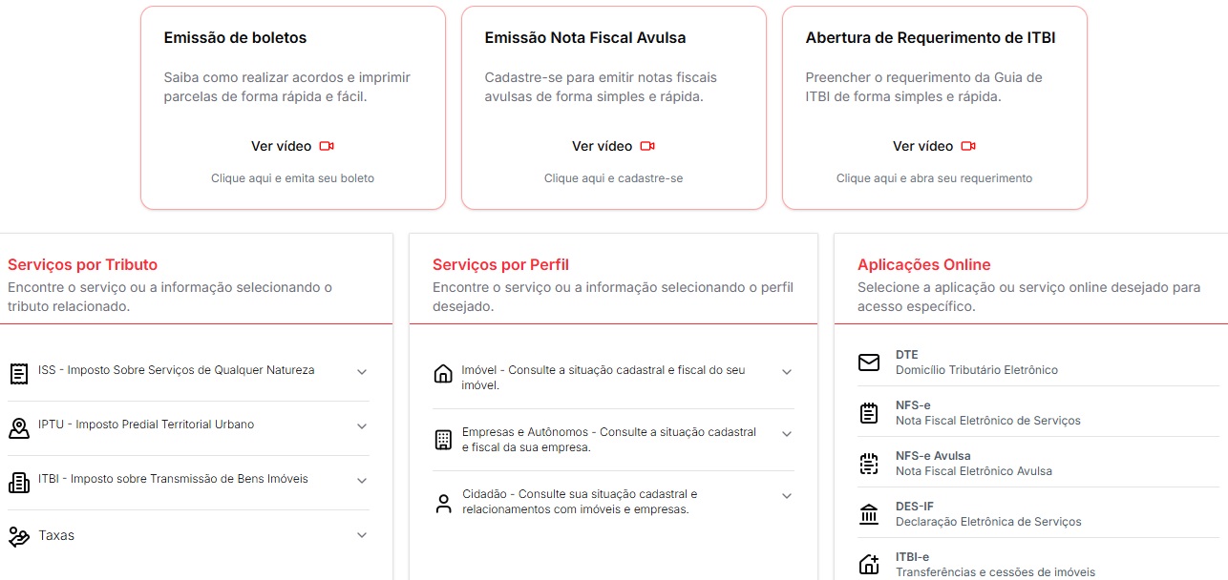Expand the Taxas section chevron
The height and width of the screenshot is (580, 1228).
362,535
